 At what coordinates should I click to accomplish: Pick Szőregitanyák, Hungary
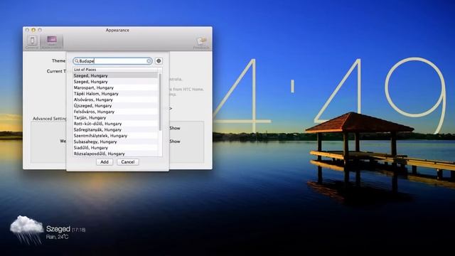pyautogui.click(x=115, y=129)
